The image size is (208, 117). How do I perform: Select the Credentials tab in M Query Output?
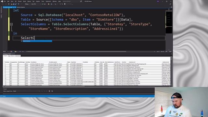[17, 56]
